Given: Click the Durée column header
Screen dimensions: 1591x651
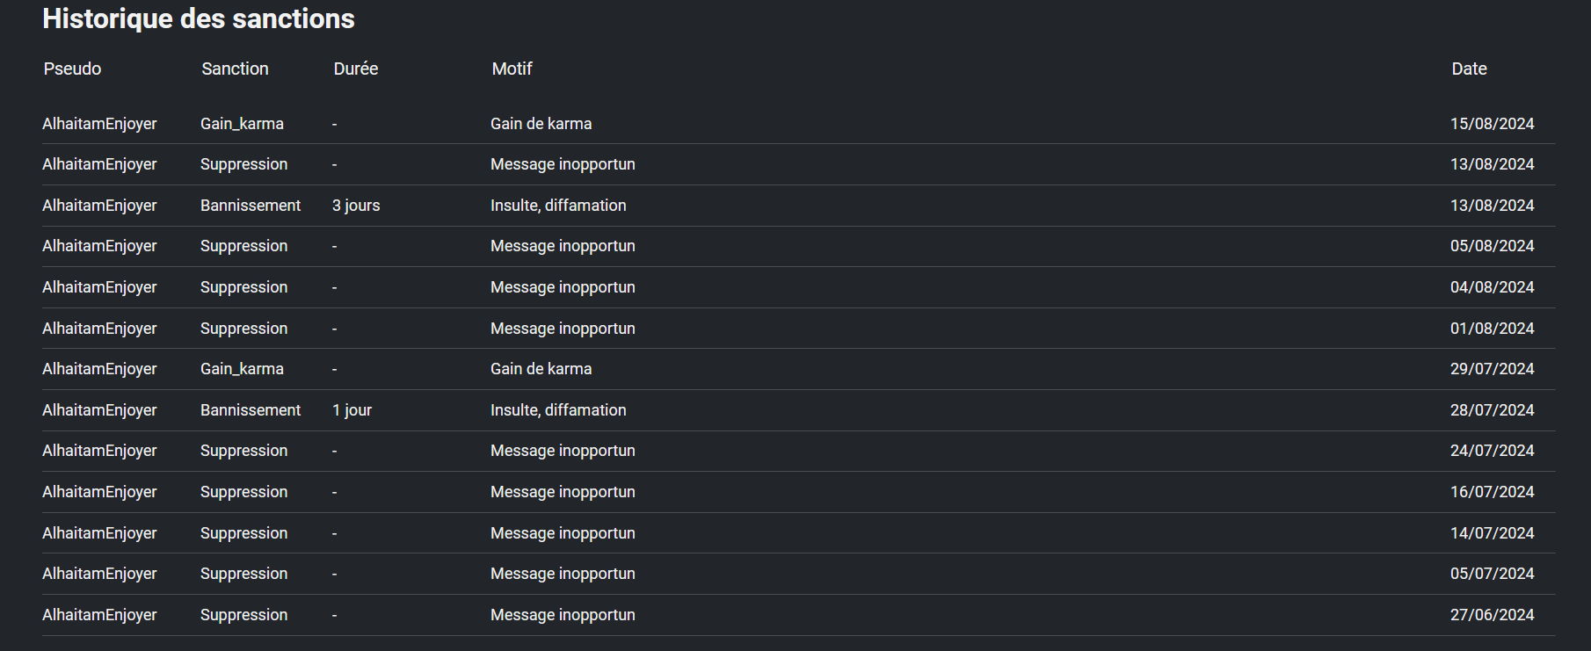Looking at the screenshot, I should pos(356,69).
